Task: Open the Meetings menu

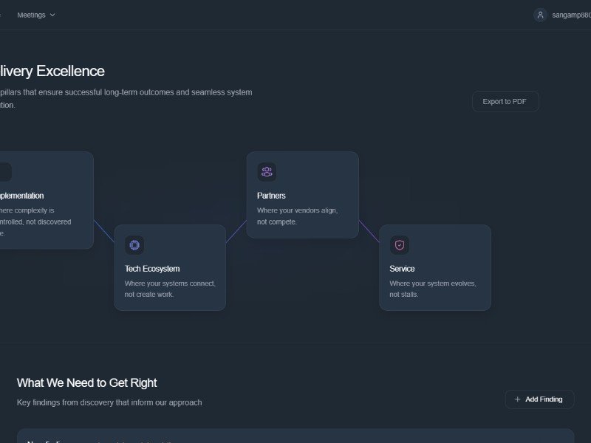Action: point(31,15)
